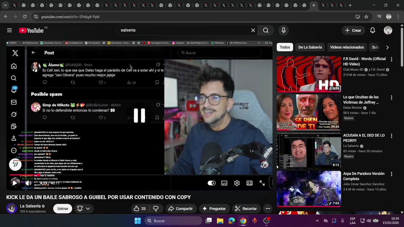Click the Unirse button
Image resolution: width=404 pixels, height=227 pixels.
pos(62,209)
